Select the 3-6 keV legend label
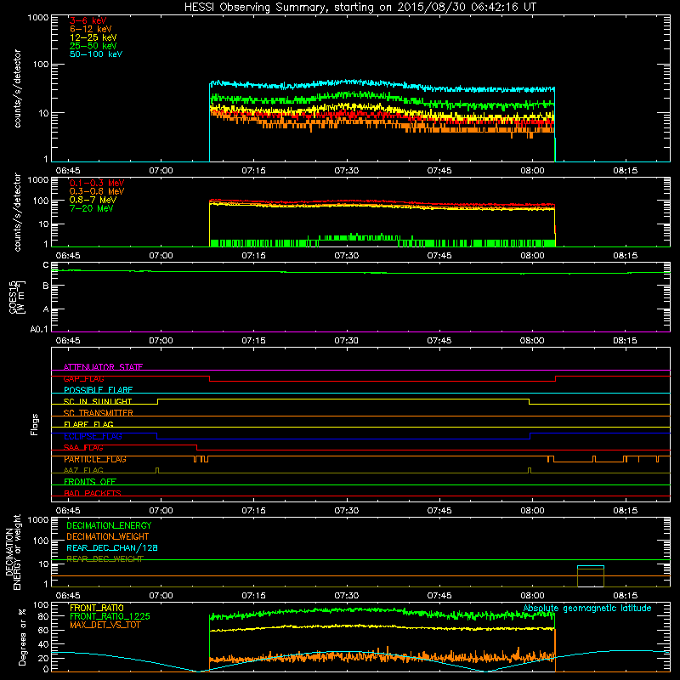This screenshot has height=680, width=680. tap(88, 20)
